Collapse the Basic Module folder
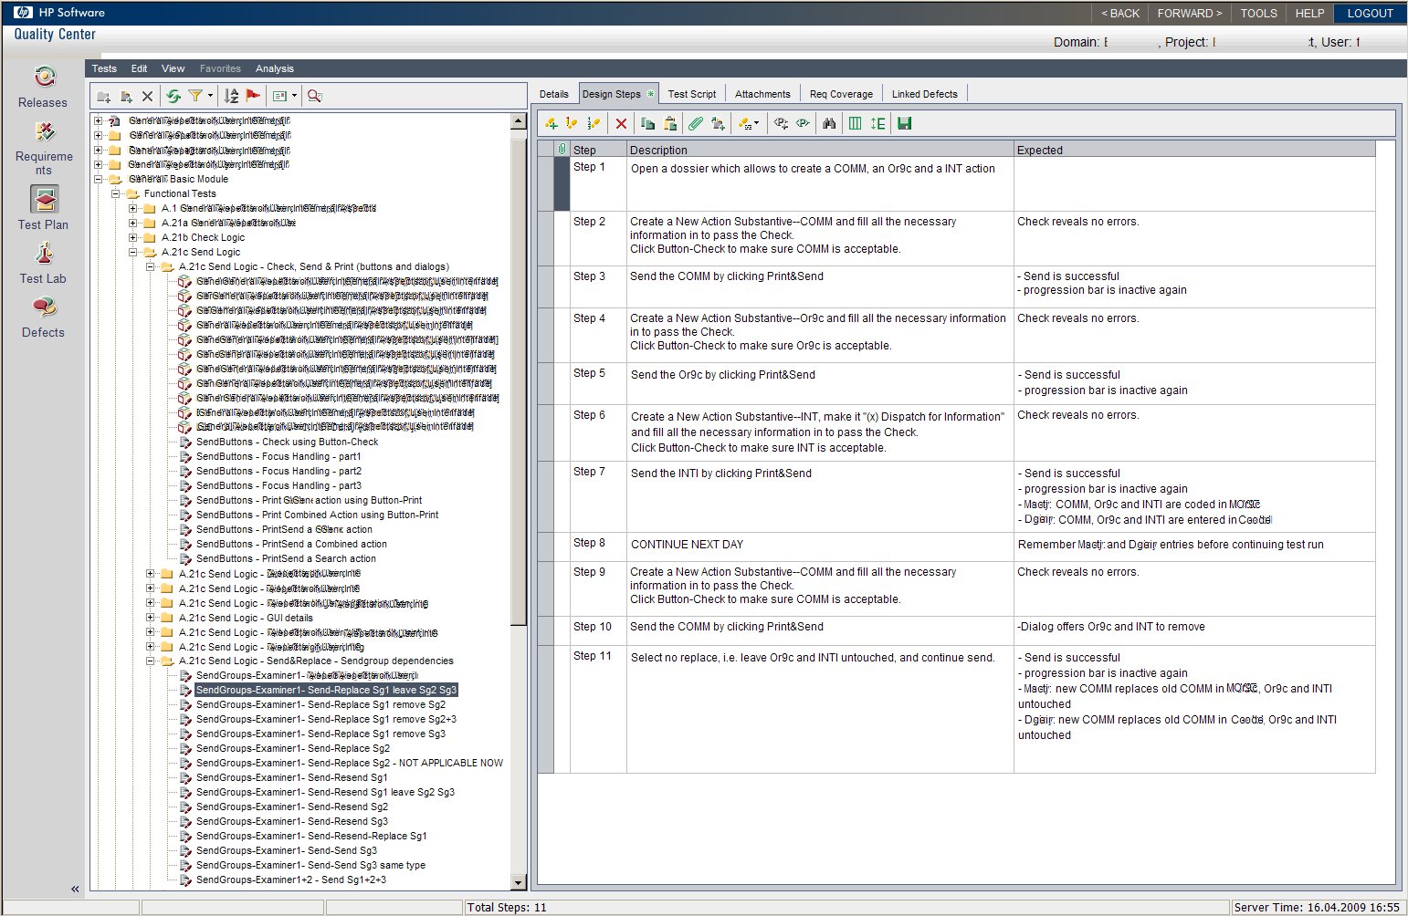The height and width of the screenshot is (916, 1408). click(99, 179)
